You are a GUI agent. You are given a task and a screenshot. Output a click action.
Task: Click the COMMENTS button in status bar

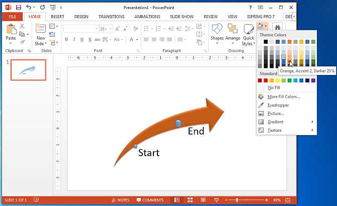pyautogui.click(x=150, y=200)
